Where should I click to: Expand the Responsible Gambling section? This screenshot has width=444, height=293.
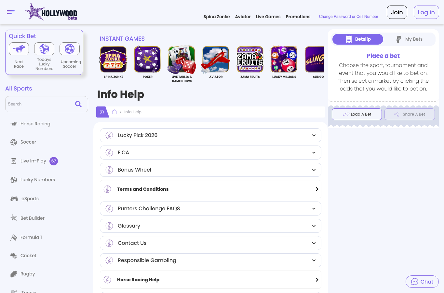pyautogui.click(x=210, y=260)
